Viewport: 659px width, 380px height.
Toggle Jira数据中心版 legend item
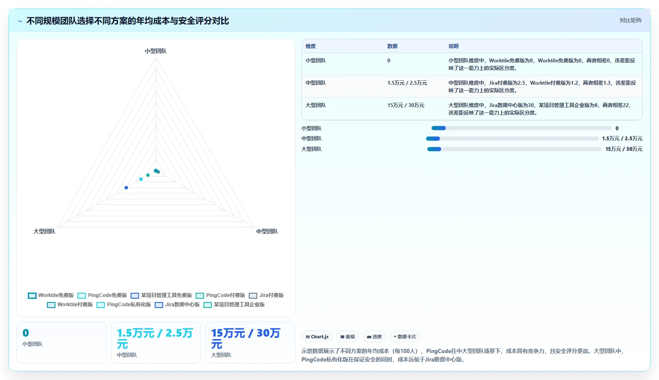(x=177, y=305)
